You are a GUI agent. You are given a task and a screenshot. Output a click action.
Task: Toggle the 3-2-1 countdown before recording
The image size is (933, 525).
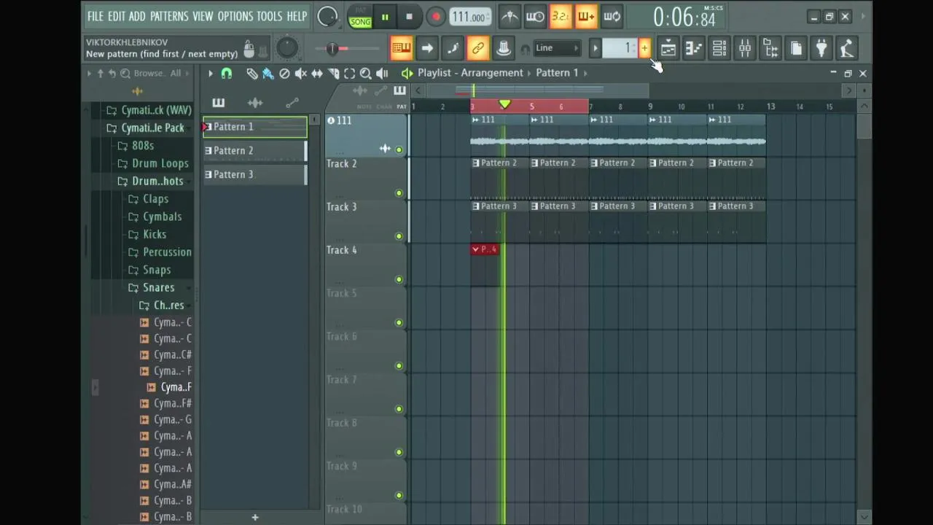tap(561, 17)
